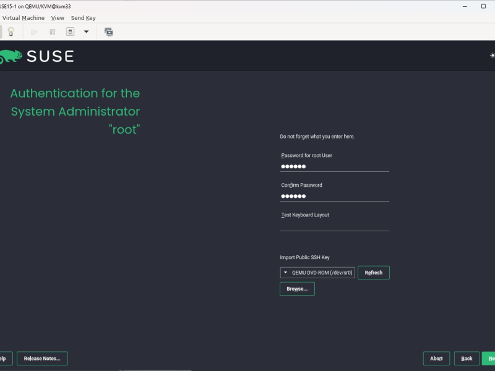Image resolution: width=495 pixels, height=371 pixels.
Task: Open the Virtual Machine menu
Action: [24, 18]
